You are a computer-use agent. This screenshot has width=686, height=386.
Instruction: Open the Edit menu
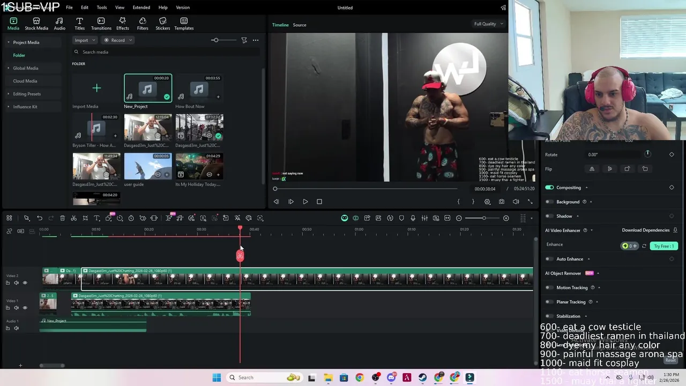click(85, 8)
